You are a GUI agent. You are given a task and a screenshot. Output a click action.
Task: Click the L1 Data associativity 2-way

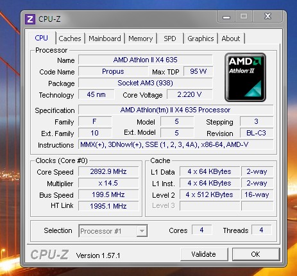tap(257, 171)
